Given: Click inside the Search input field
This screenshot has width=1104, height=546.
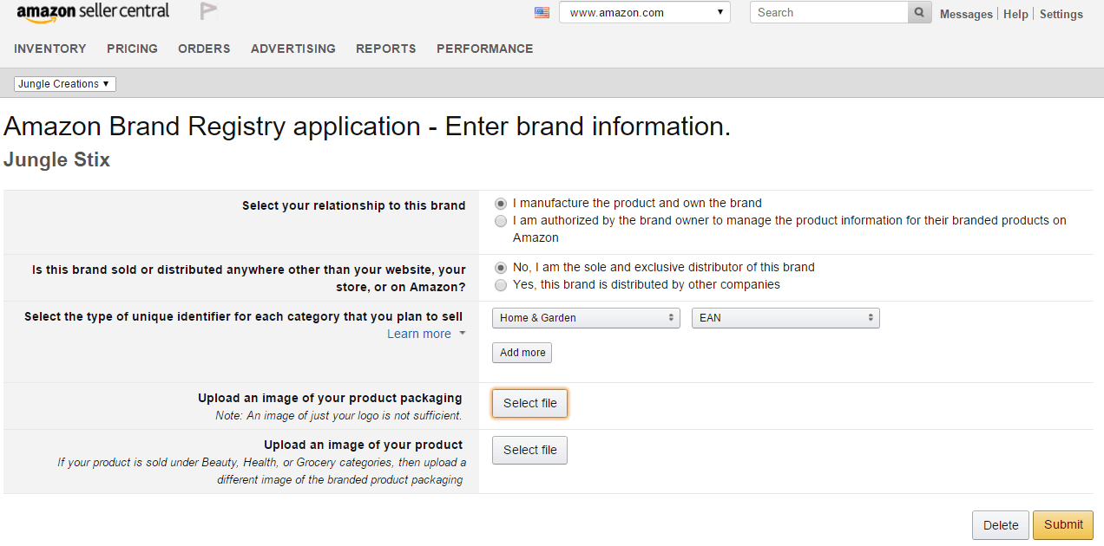Looking at the screenshot, I should pyautogui.click(x=829, y=12).
